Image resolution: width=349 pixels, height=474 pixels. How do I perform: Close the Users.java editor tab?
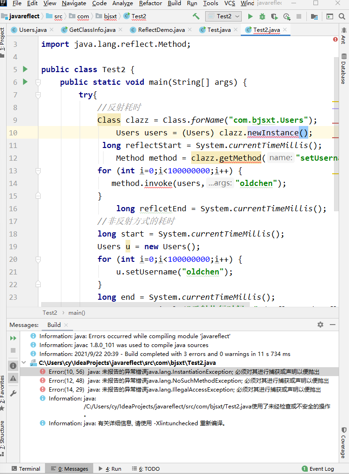tap(52, 30)
